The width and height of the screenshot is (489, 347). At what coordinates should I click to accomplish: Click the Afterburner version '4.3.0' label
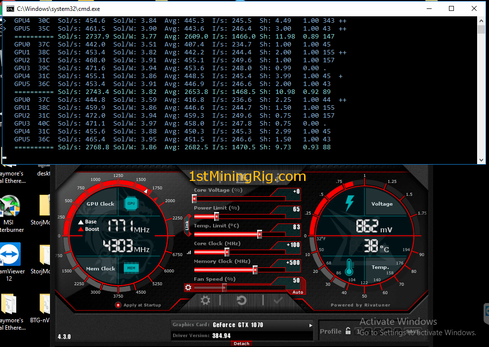64,337
